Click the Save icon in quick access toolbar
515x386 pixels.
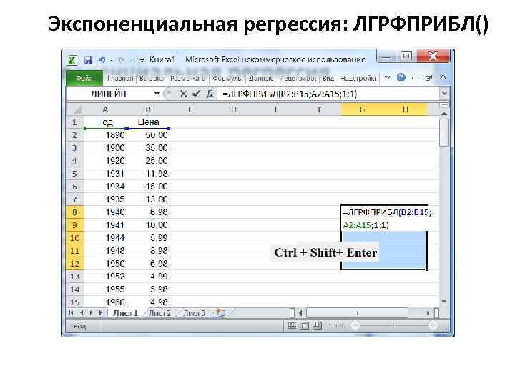click(88, 60)
